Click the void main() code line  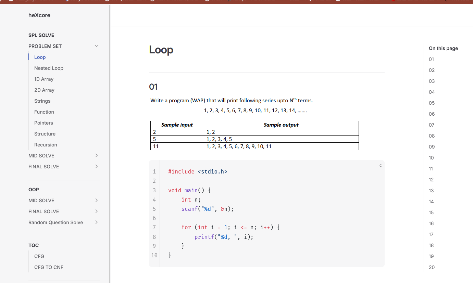click(x=189, y=190)
